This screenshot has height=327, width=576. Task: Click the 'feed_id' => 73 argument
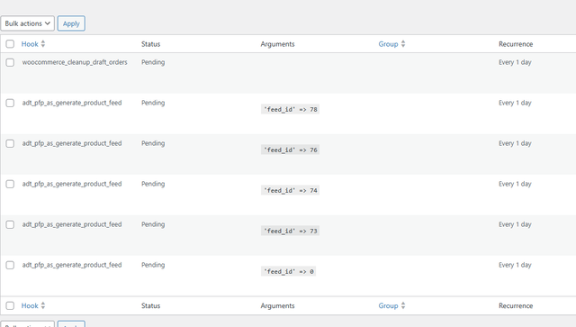pos(290,231)
